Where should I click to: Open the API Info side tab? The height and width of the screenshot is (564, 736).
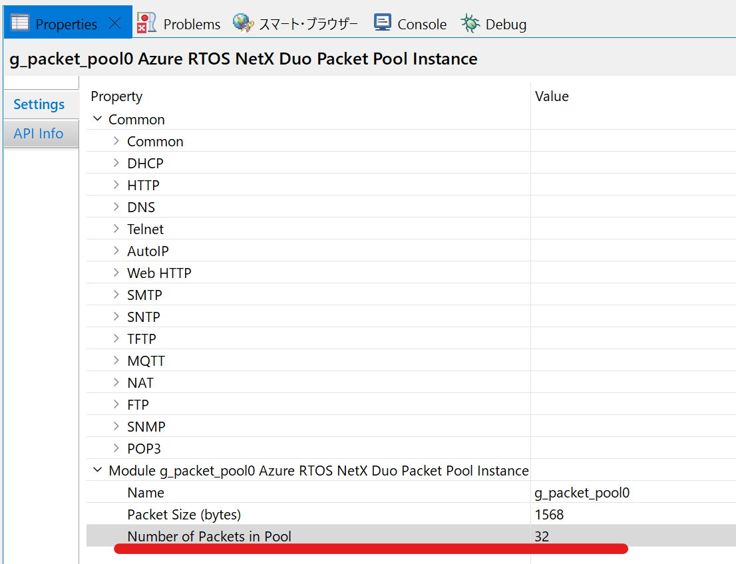point(41,133)
